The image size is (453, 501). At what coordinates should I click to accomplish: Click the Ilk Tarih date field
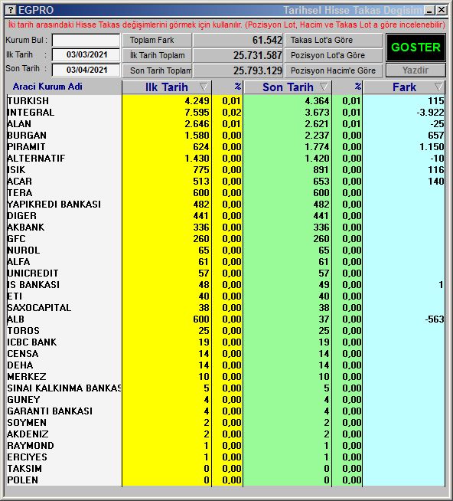pos(86,54)
